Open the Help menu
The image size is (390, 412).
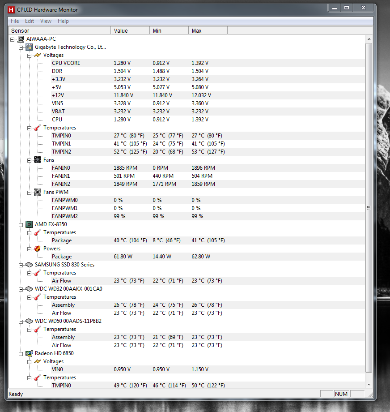63,21
